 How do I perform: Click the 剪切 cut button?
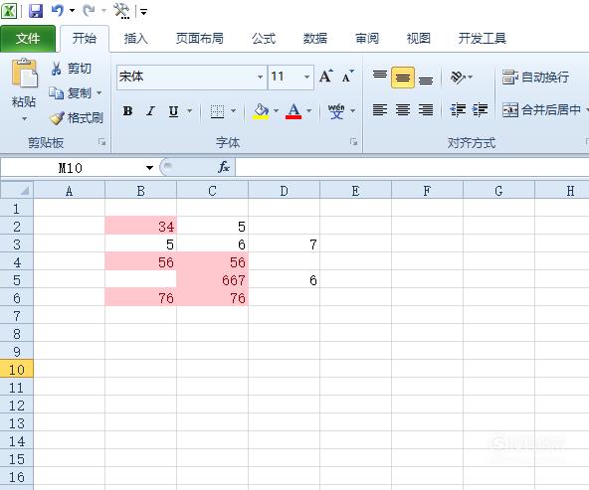coord(72,69)
